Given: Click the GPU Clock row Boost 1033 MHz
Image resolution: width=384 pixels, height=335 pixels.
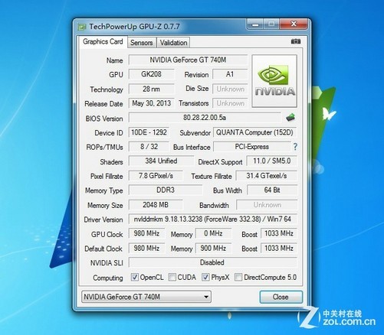Looking at the screenshot, I should (278, 233).
